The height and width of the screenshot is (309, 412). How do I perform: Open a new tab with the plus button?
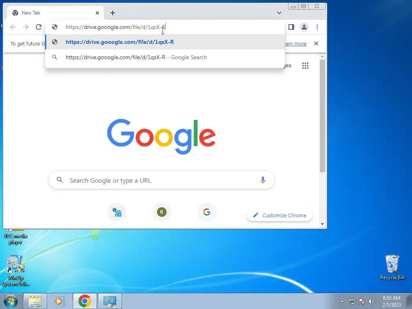pos(113,13)
